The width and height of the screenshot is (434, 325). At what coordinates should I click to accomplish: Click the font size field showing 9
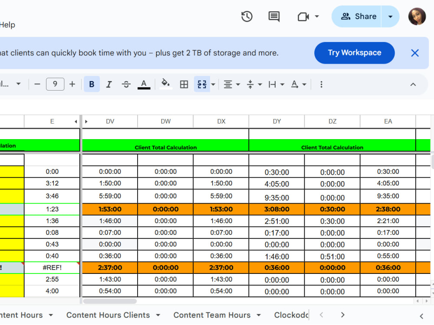pyautogui.click(x=55, y=84)
